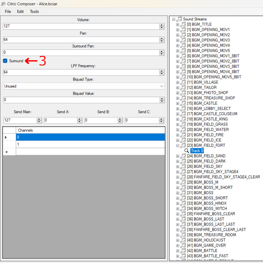Click the Sound Streams root music icon
263x263 pixels.
click(179, 19)
